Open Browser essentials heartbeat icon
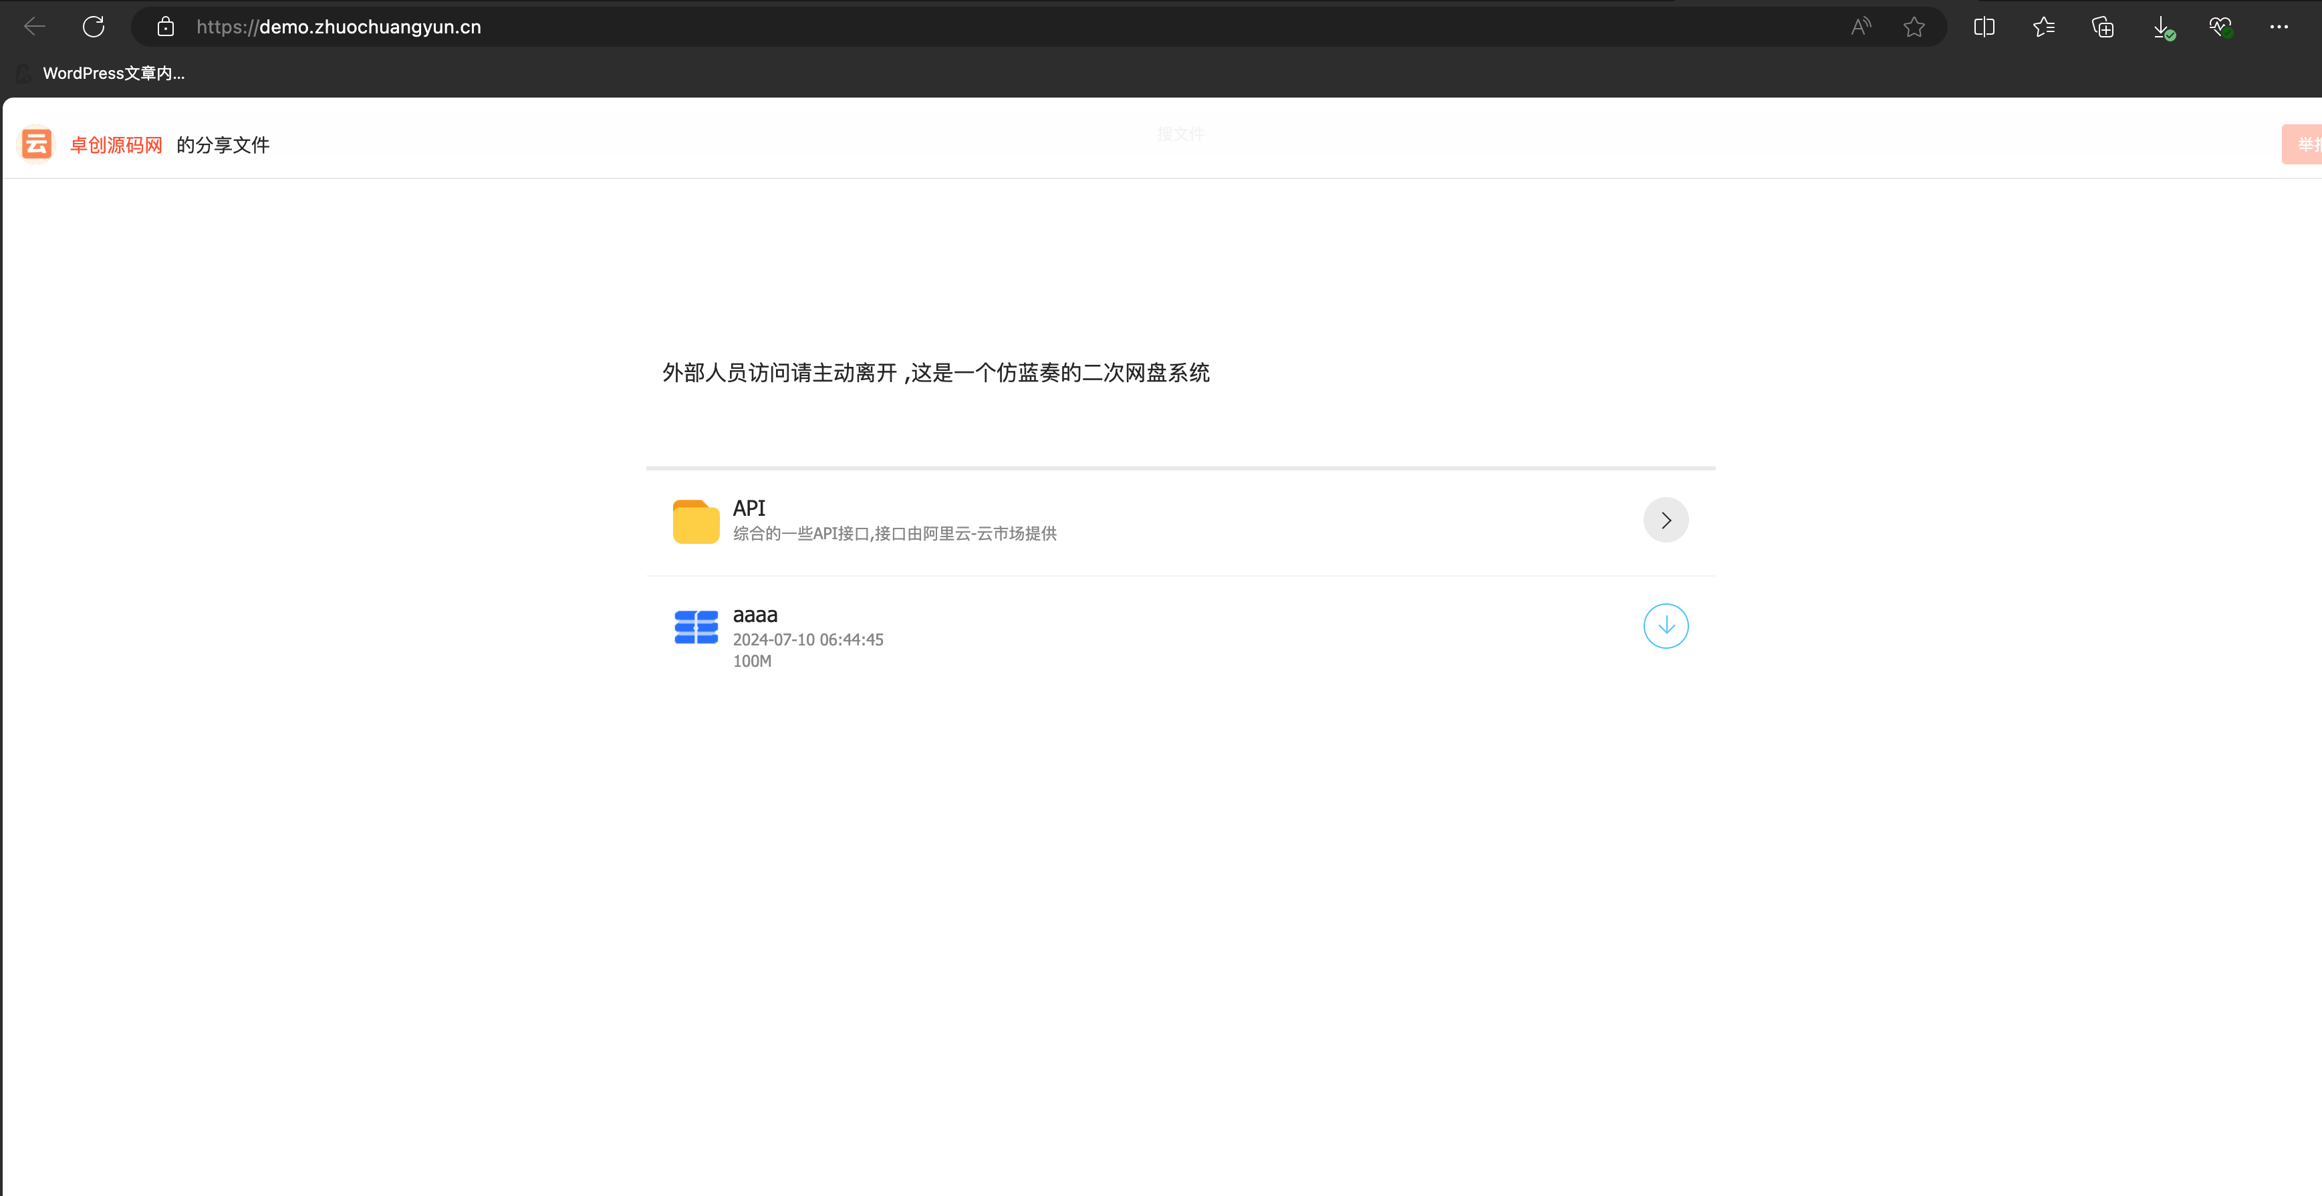This screenshot has width=2322, height=1196. [2220, 27]
